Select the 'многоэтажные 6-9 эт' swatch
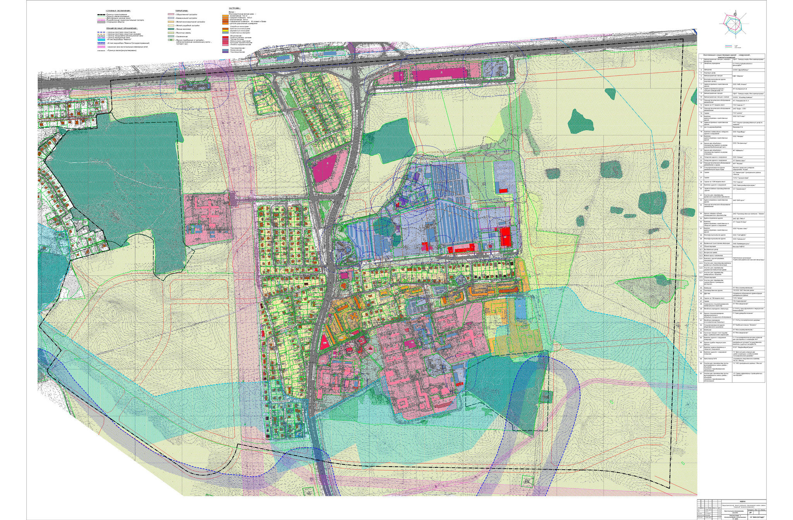The height and width of the screenshot is (520, 793). pyautogui.click(x=225, y=20)
